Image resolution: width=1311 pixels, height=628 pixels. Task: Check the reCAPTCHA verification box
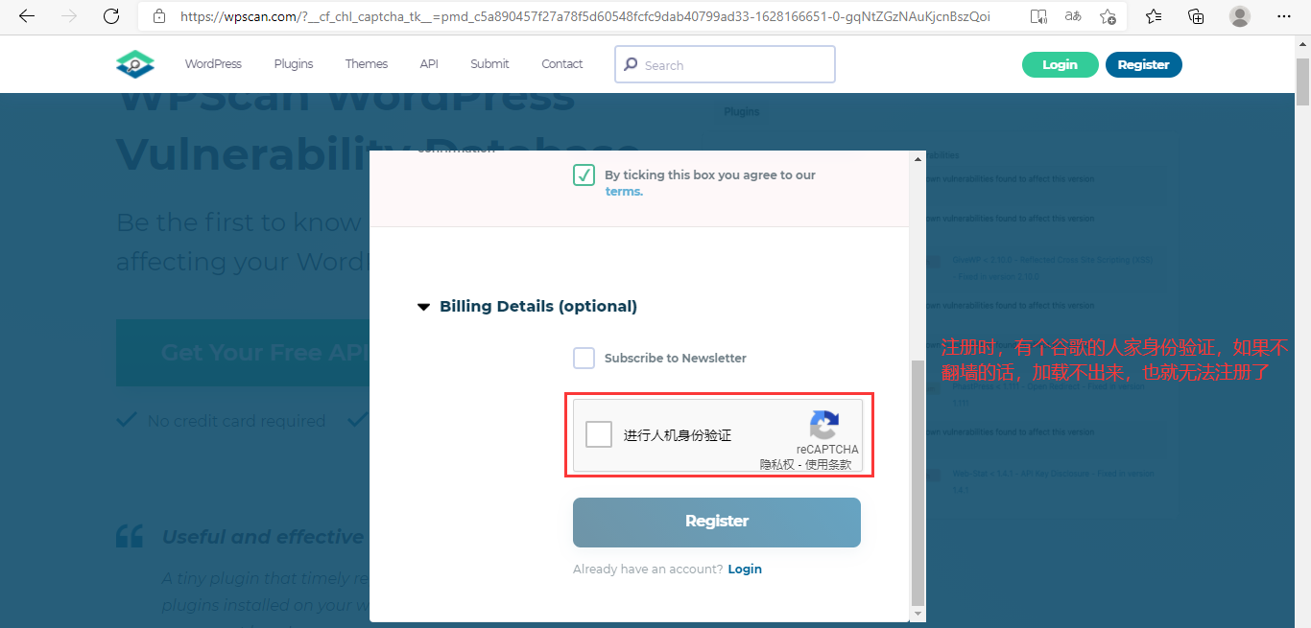click(599, 434)
